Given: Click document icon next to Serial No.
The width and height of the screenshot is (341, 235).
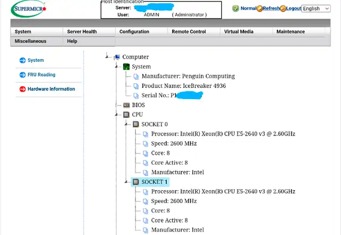Looking at the screenshot, I should click(x=136, y=95).
